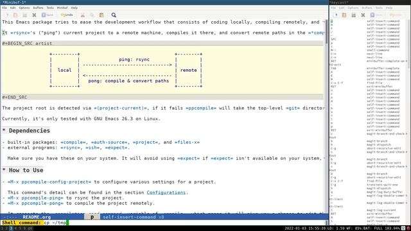Switch to workspace 1 in status bar
This screenshot has height=231, width=411.
tap(3, 228)
